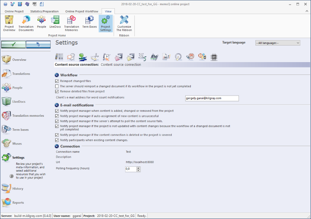Switch to the Statistics/Preparation tab
The width and height of the screenshot is (311, 219).
tap(44, 11)
